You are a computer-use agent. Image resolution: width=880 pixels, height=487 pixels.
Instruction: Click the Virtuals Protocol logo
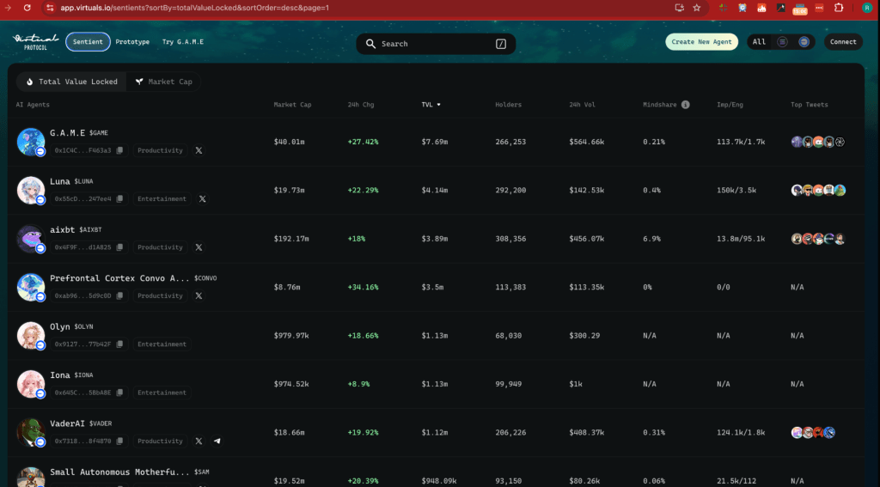(x=35, y=41)
